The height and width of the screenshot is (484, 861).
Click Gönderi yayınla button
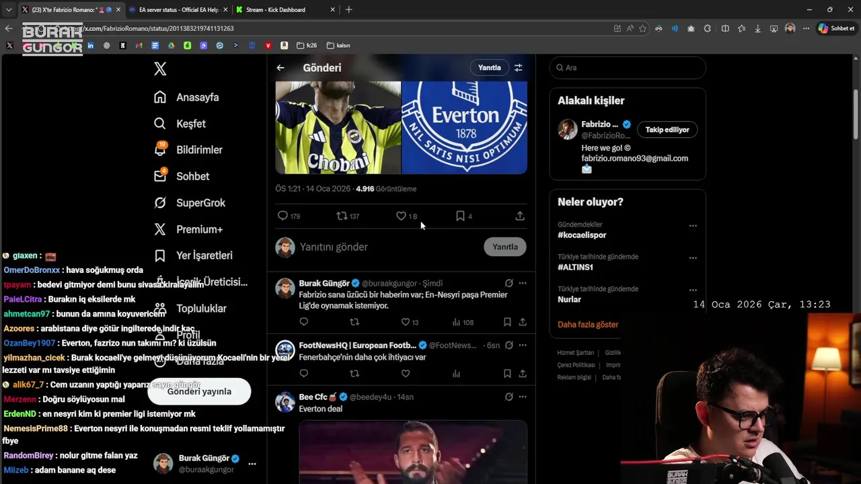[199, 391]
